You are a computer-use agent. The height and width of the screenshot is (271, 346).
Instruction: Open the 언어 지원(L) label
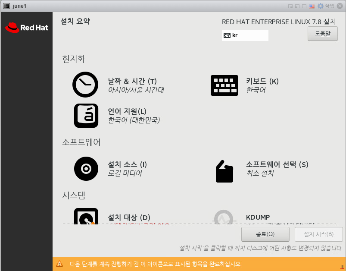(x=127, y=111)
